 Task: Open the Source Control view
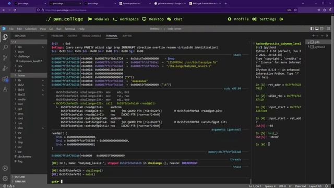[x=5, y=58]
